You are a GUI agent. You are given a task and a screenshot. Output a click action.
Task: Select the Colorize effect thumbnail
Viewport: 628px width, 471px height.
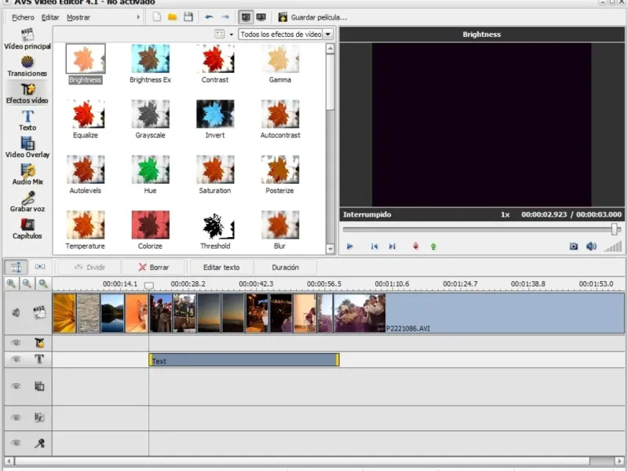coord(150,225)
